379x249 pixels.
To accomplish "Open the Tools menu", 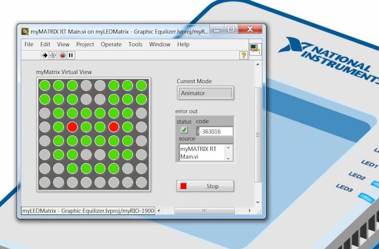I will coord(135,45).
